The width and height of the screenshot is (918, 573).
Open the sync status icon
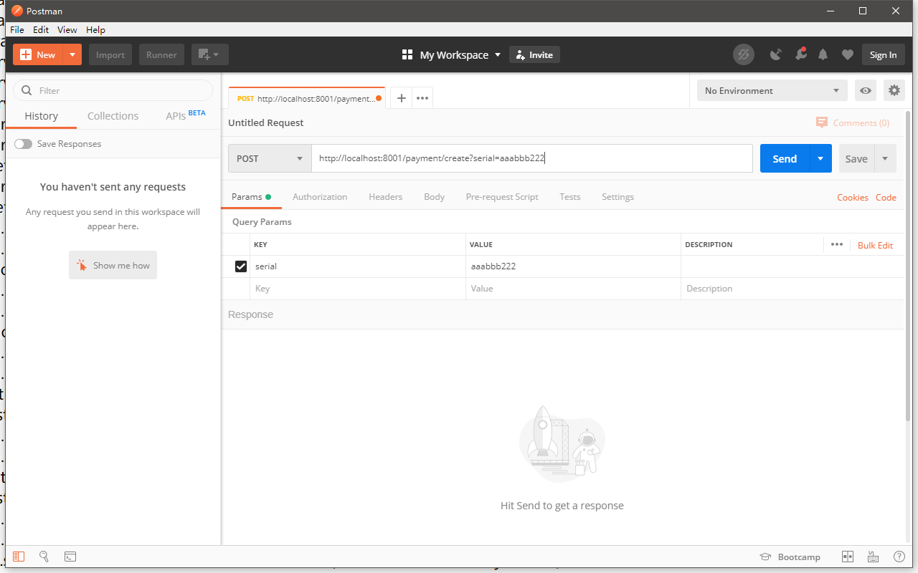(x=744, y=54)
